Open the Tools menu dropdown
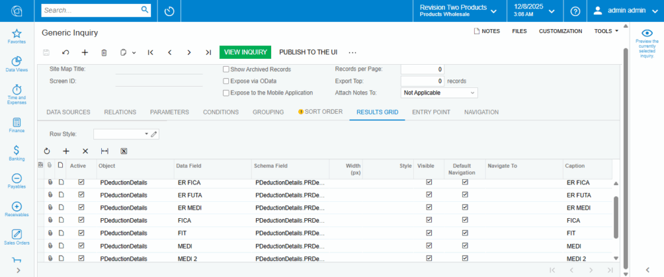 (x=606, y=30)
